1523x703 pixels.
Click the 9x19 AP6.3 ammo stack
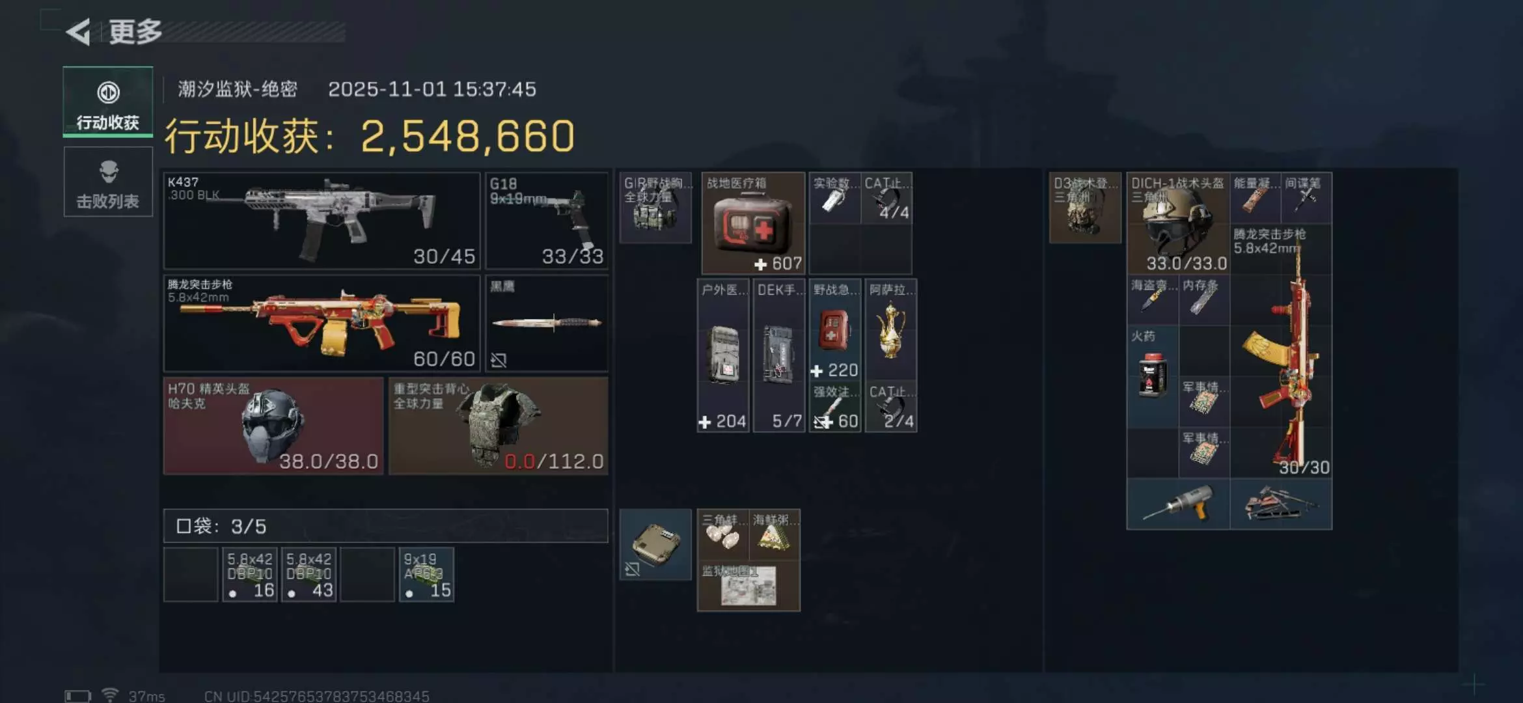(426, 575)
